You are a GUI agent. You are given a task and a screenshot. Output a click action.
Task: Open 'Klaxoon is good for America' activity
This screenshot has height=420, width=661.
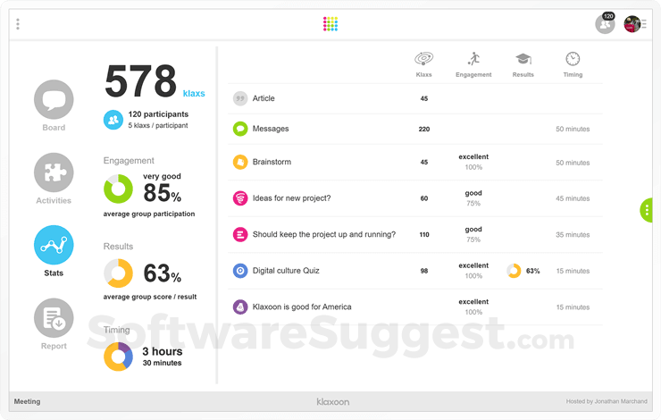(x=302, y=307)
